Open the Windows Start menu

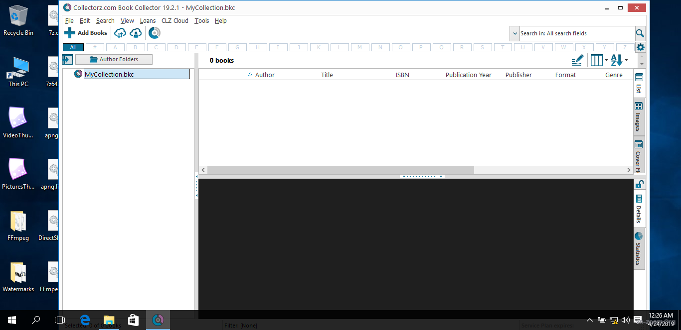pos(12,320)
